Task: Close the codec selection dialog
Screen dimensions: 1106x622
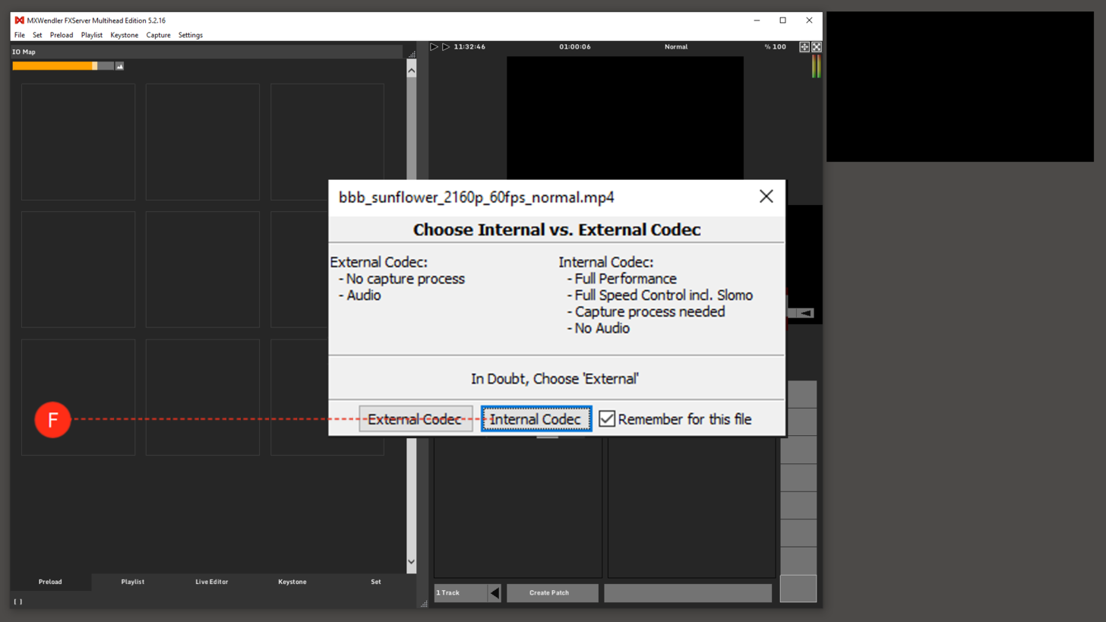Action: 766,197
